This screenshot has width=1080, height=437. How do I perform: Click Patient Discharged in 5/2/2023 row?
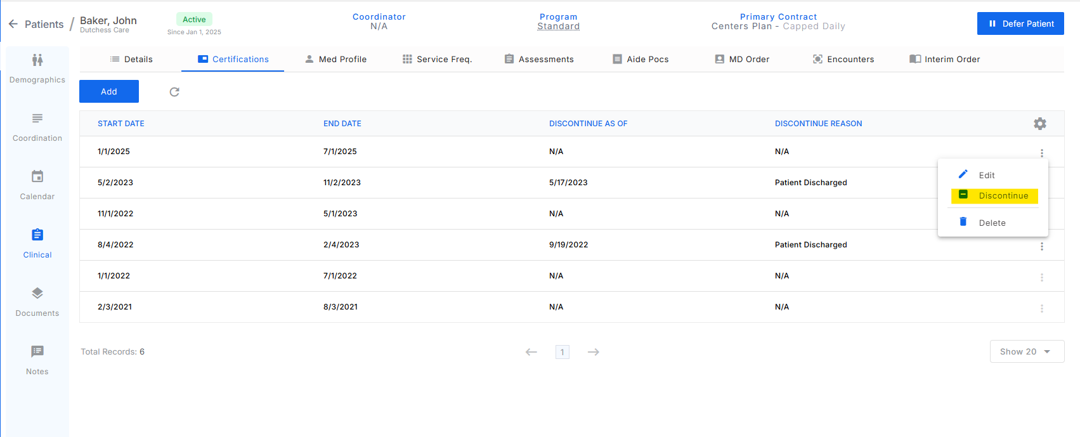(x=811, y=183)
